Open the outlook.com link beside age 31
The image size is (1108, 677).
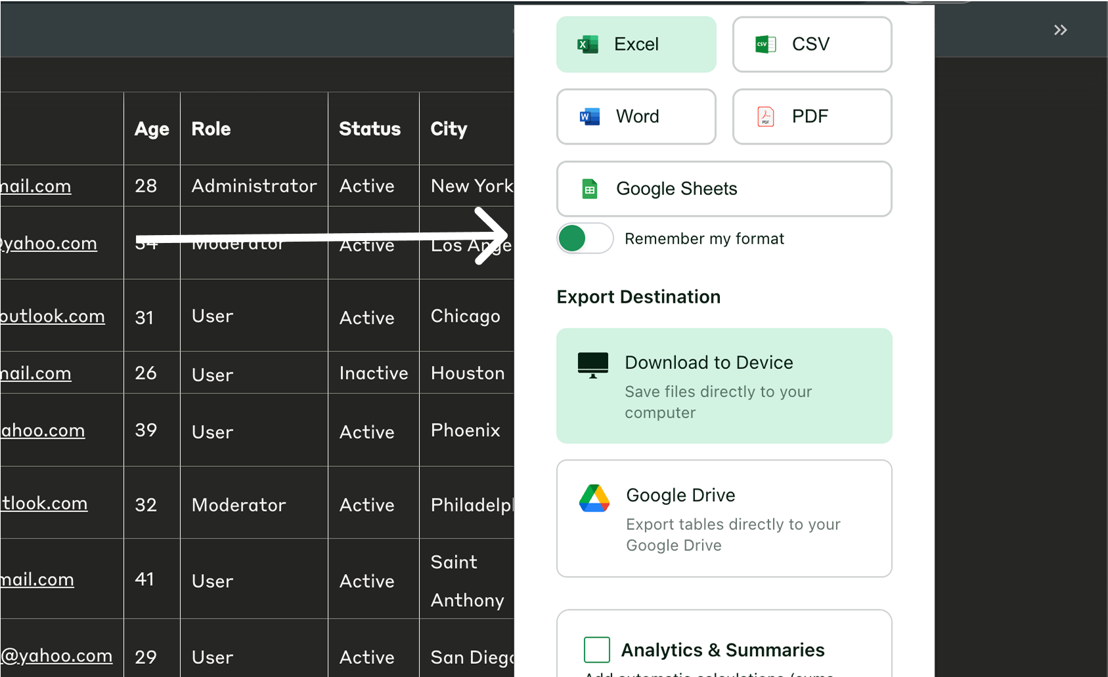point(53,316)
